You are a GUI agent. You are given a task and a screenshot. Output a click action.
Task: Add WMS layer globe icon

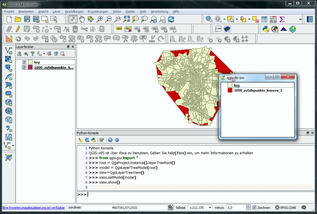(8, 103)
